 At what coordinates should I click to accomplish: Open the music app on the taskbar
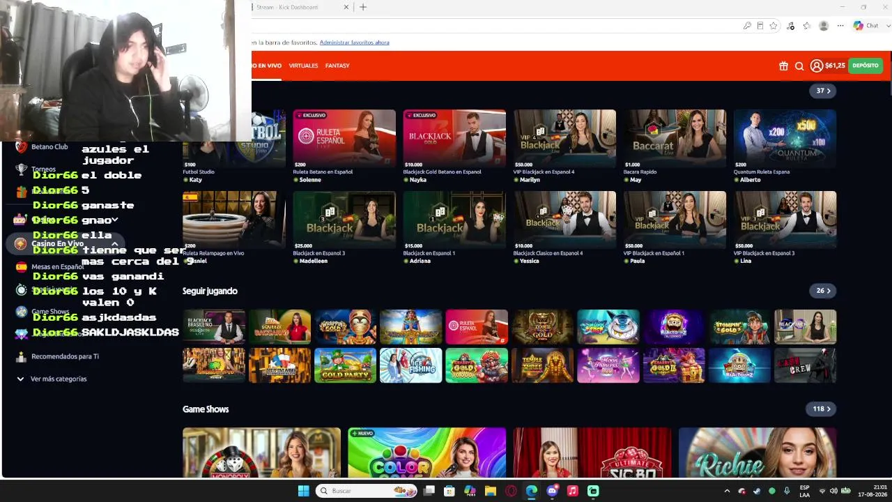(573, 491)
